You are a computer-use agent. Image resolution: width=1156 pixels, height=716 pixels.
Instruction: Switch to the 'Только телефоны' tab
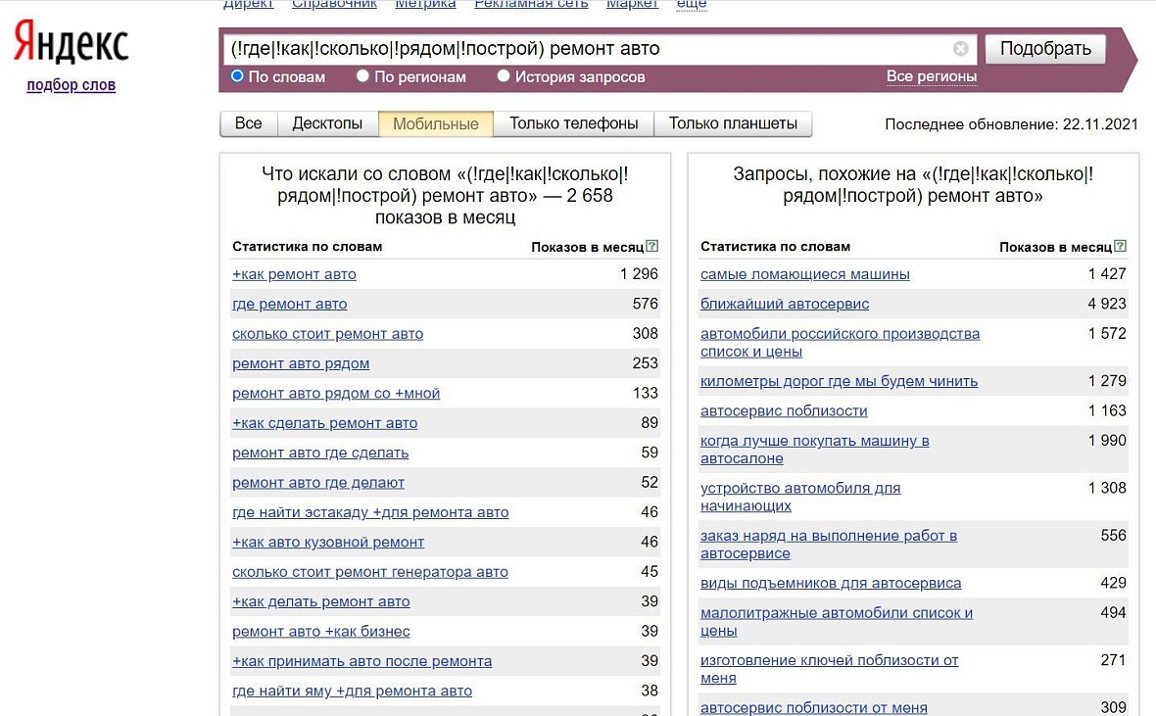coord(573,123)
